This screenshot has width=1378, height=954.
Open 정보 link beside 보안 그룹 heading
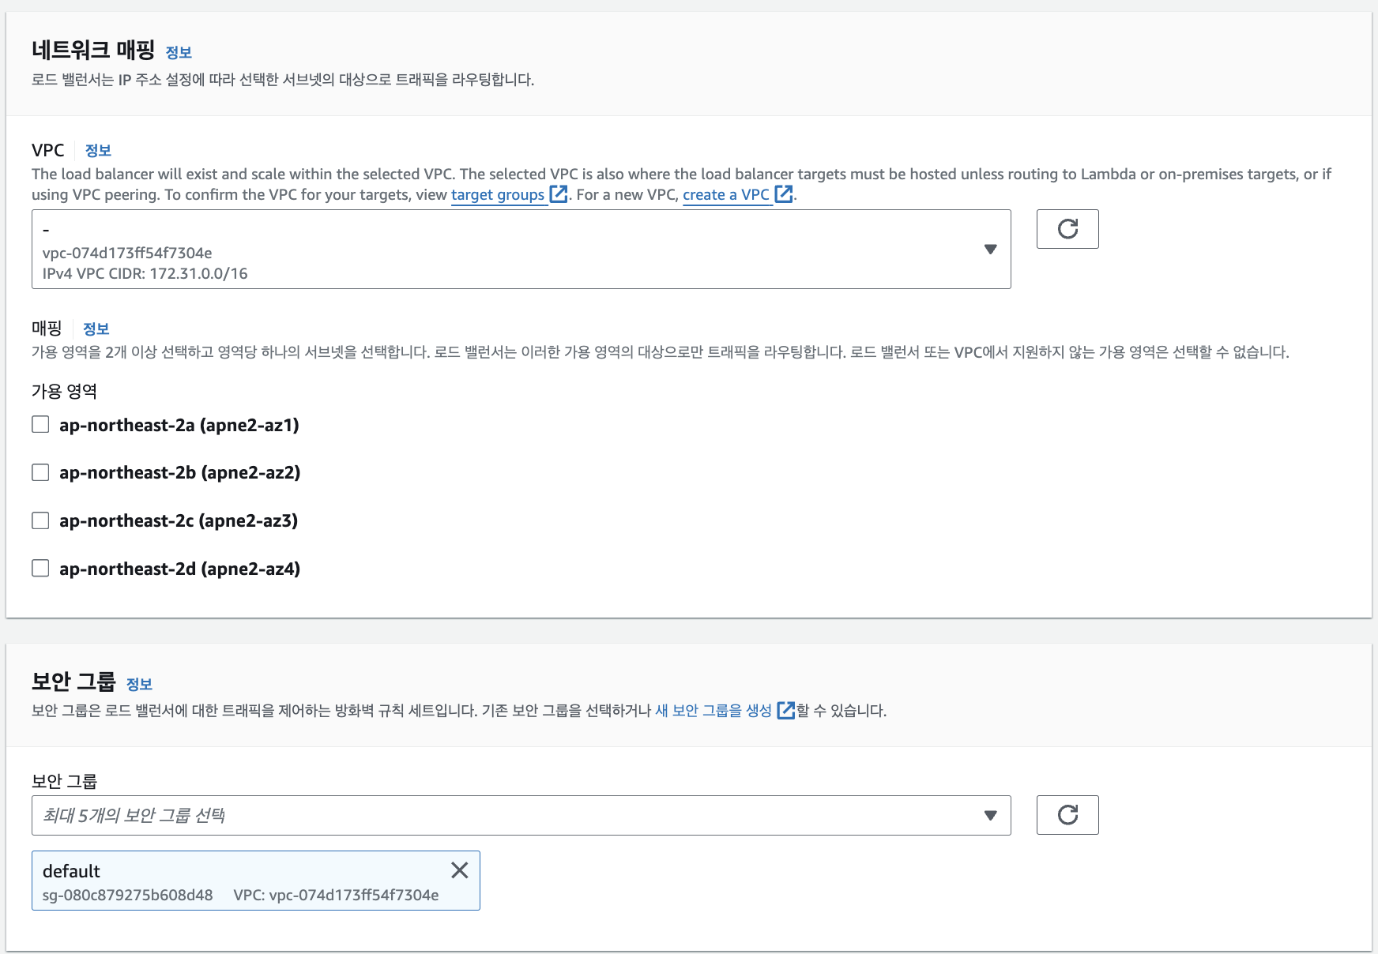[x=139, y=684]
